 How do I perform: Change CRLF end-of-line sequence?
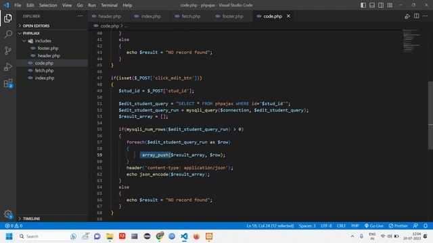pyautogui.click(x=341, y=225)
